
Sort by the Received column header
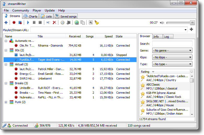(x=74, y=36)
